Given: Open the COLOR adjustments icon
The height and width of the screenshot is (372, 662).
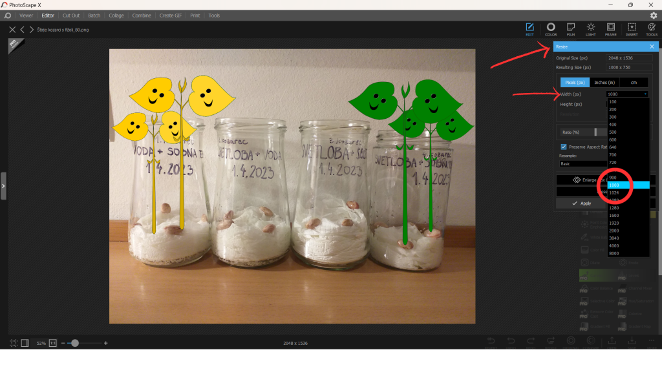Looking at the screenshot, I should tap(551, 29).
